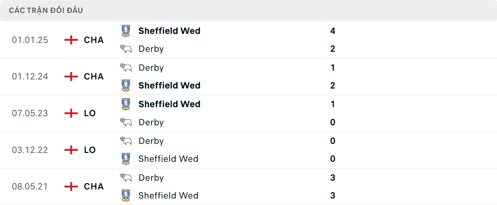Click the Sheffield Wed team name in the top row
497x205 pixels.
click(x=170, y=31)
